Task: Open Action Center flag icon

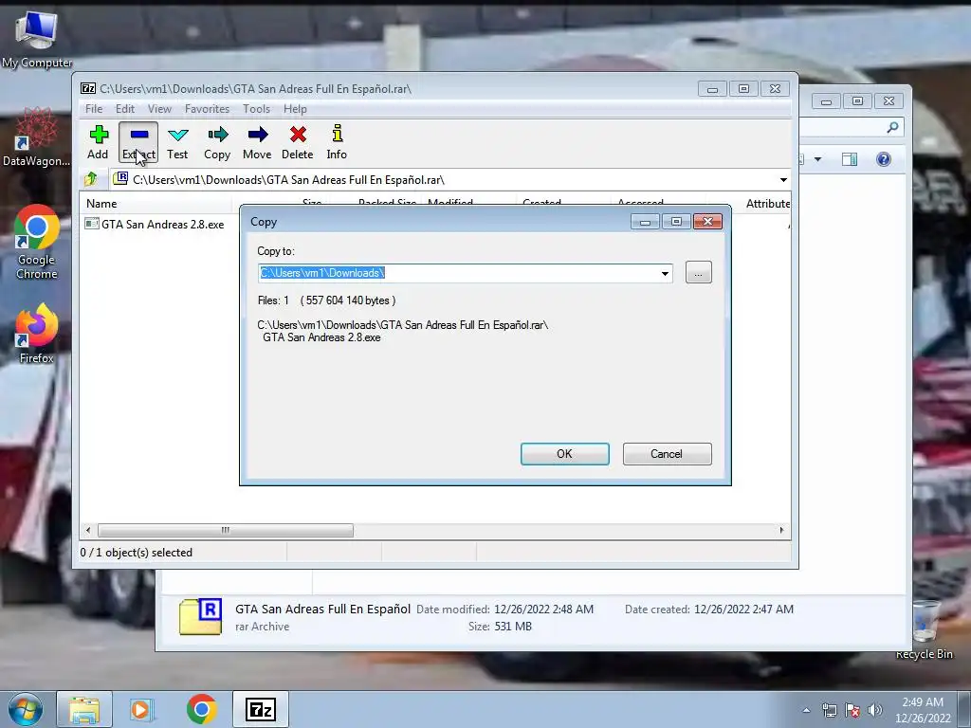Action: tap(852, 710)
